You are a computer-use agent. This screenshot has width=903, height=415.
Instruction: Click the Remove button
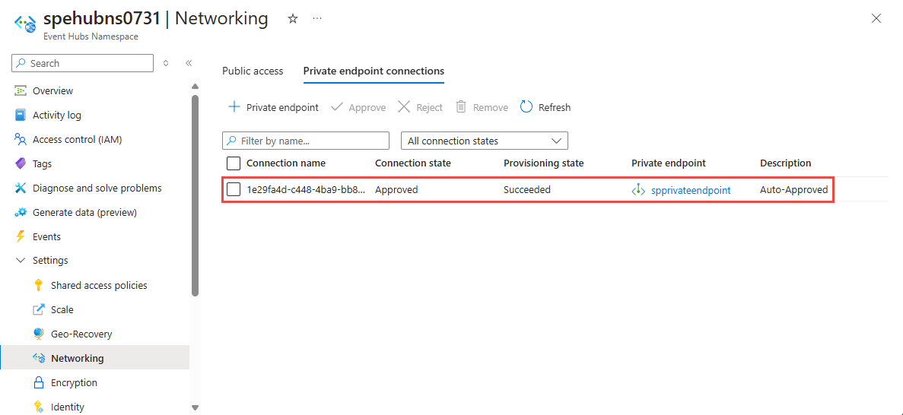[x=482, y=107]
